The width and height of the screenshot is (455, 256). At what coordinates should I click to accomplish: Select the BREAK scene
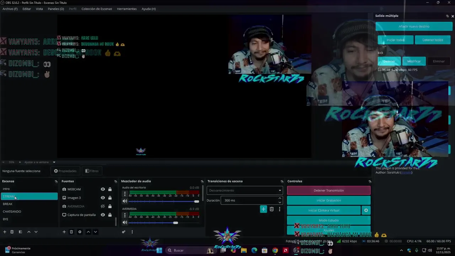tap(29, 204)
